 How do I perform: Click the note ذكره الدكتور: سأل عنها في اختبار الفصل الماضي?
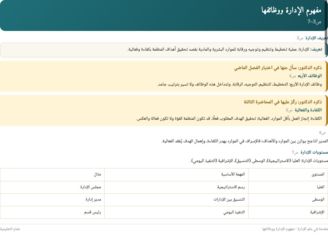tap(278, 68)
